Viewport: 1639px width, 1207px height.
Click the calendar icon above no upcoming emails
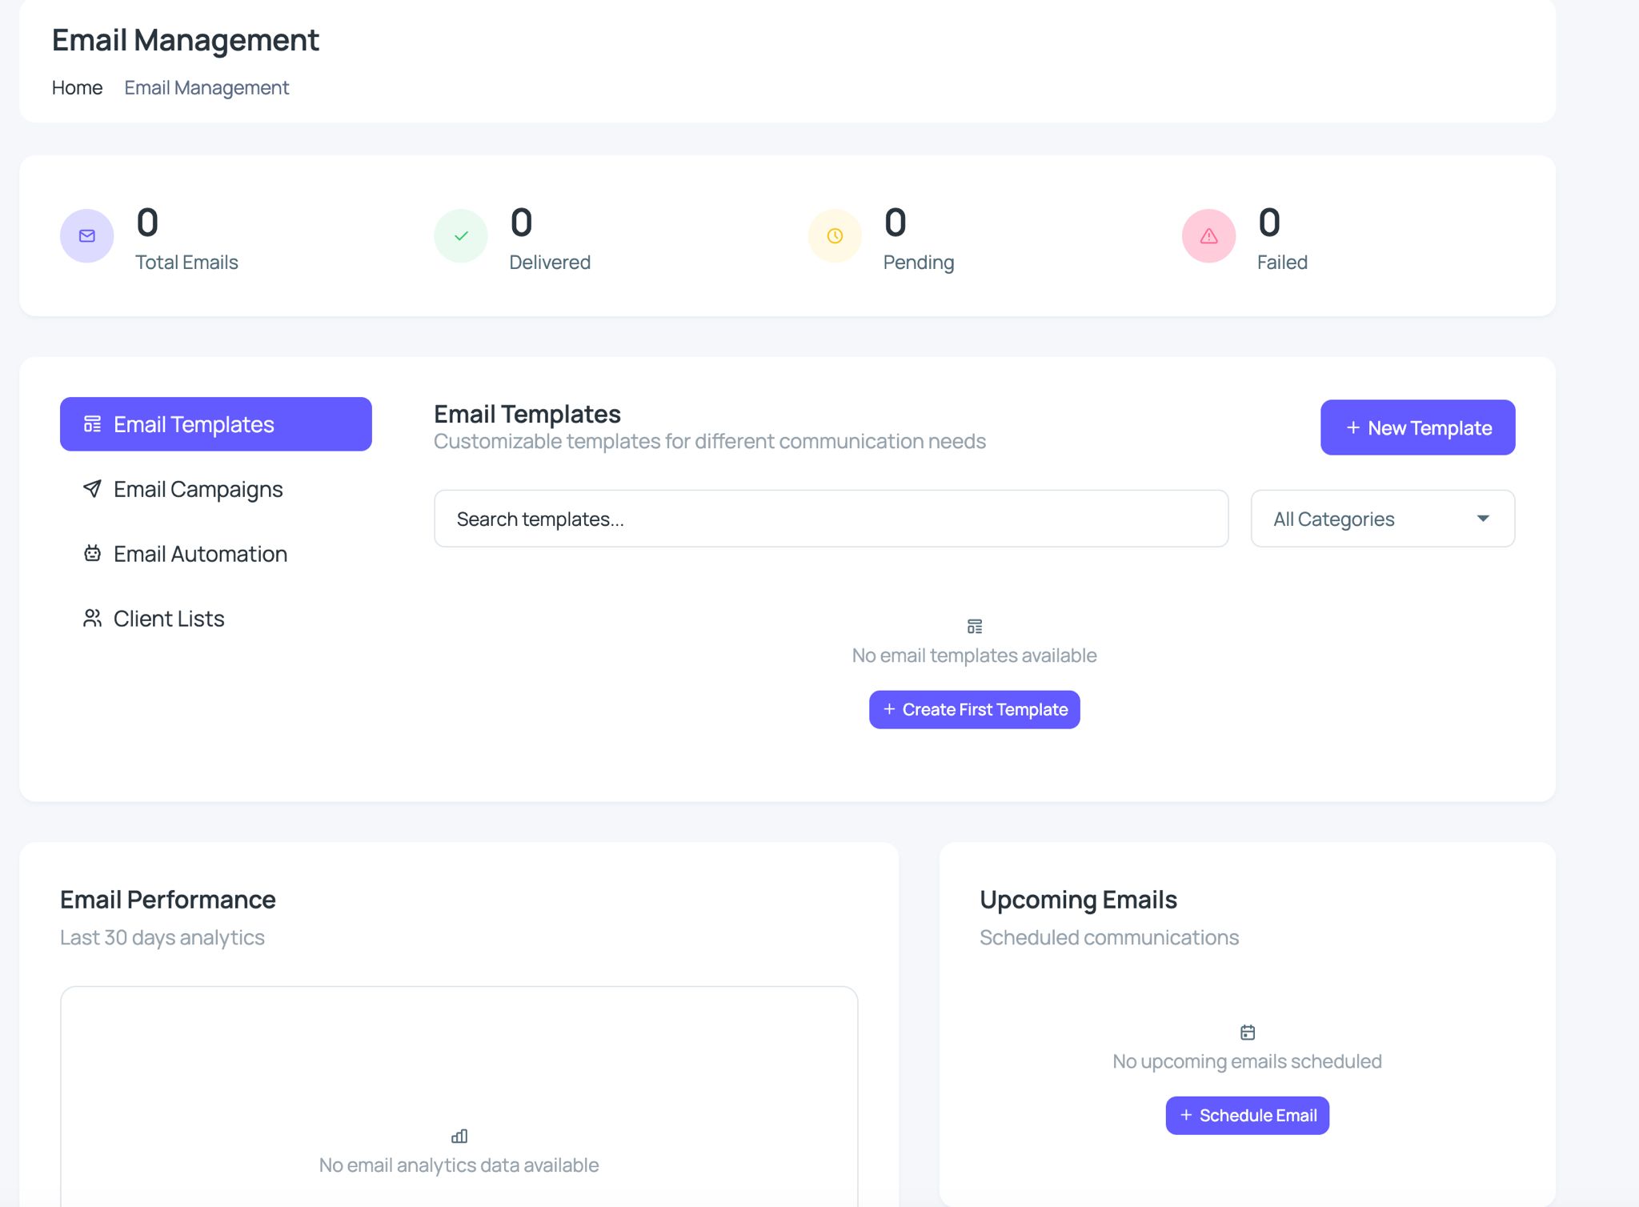(x=1247, y=1033)
